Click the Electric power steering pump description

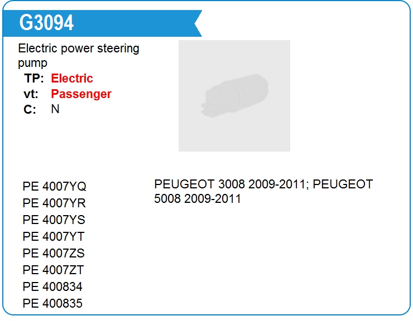(79, 56)
